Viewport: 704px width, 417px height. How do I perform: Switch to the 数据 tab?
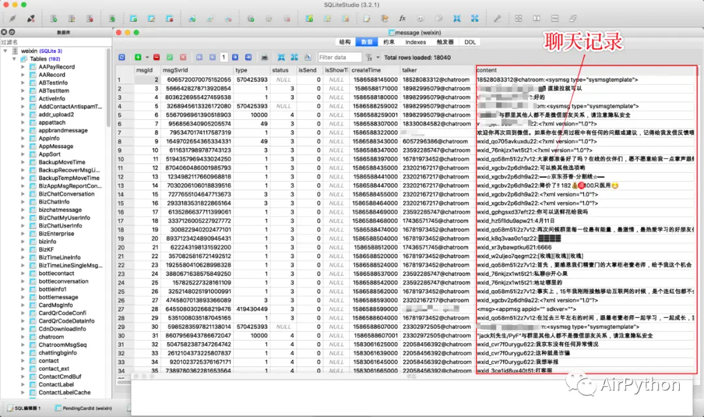(x=367, y=42)
